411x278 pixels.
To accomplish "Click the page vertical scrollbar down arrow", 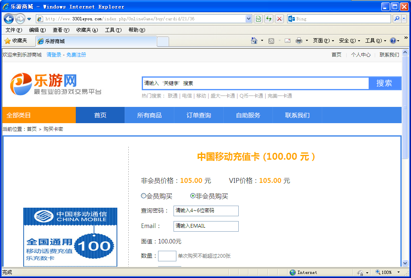I will 405,263.
